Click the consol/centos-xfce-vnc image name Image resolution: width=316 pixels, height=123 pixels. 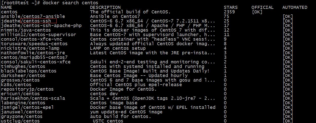(x=31, y=39)
